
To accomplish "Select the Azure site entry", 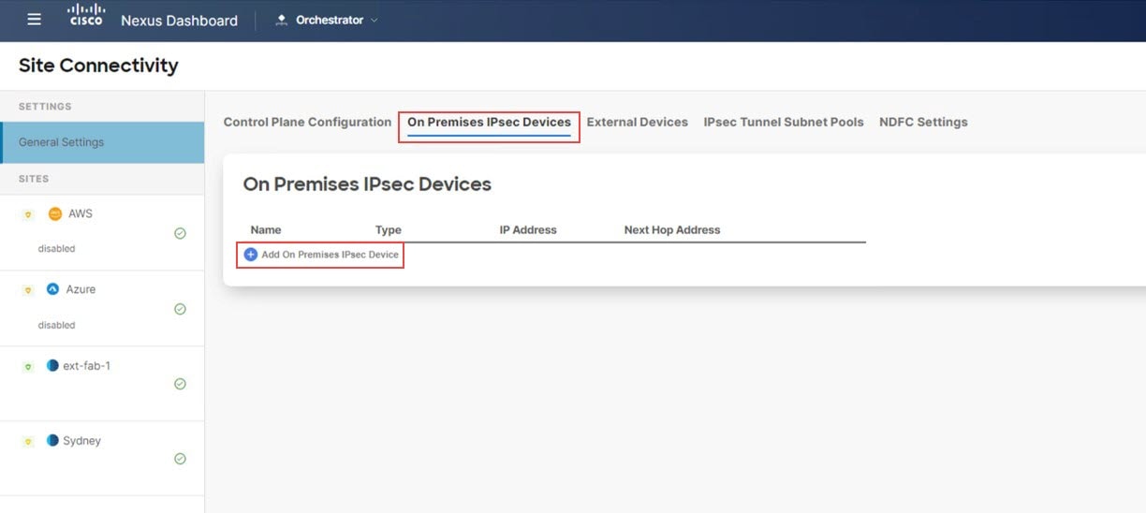I will coord(102,309).
